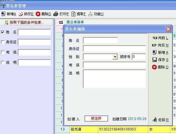Enable the 电话 search checkbox
176x134 pixels.
click(3, 52)
